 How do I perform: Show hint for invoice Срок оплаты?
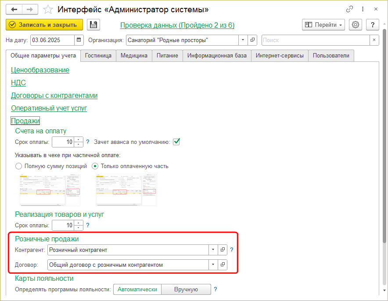88,142
